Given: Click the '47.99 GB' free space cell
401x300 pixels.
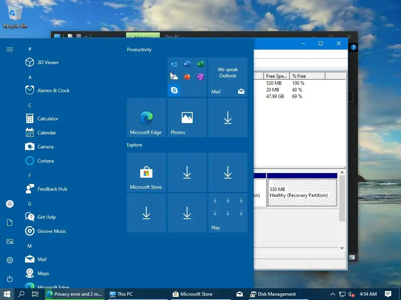Looking at the screenshot, I should tap(275, 96).
